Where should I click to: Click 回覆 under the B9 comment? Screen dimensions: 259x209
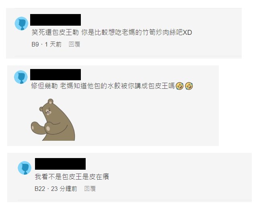[x=74, y=44]
